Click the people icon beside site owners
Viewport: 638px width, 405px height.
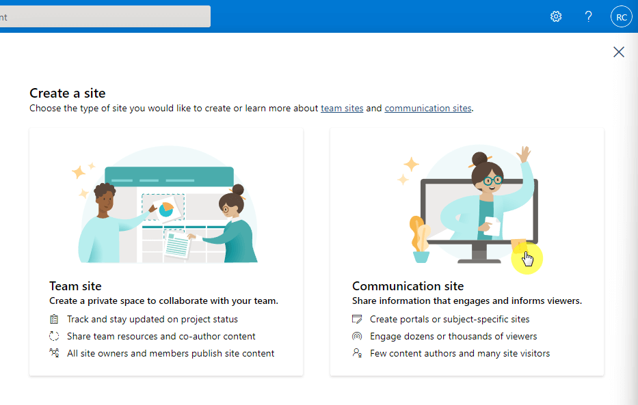[54, 352]
